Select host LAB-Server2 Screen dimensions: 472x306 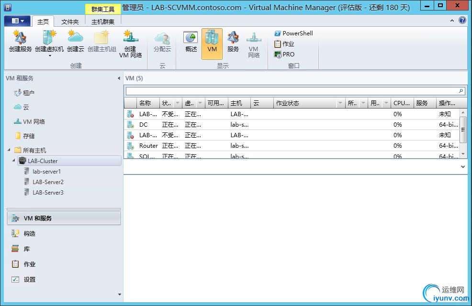click(44, 182)
